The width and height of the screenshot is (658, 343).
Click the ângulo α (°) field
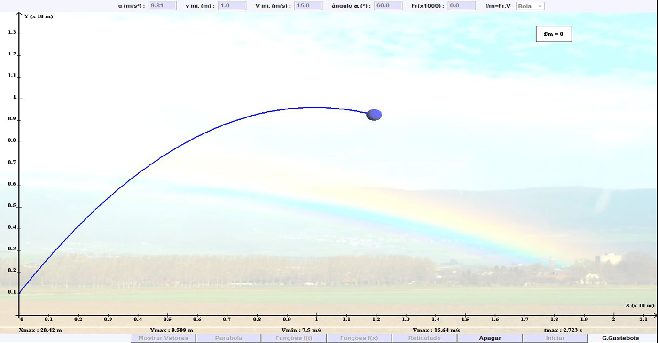(x=388, y=6)
